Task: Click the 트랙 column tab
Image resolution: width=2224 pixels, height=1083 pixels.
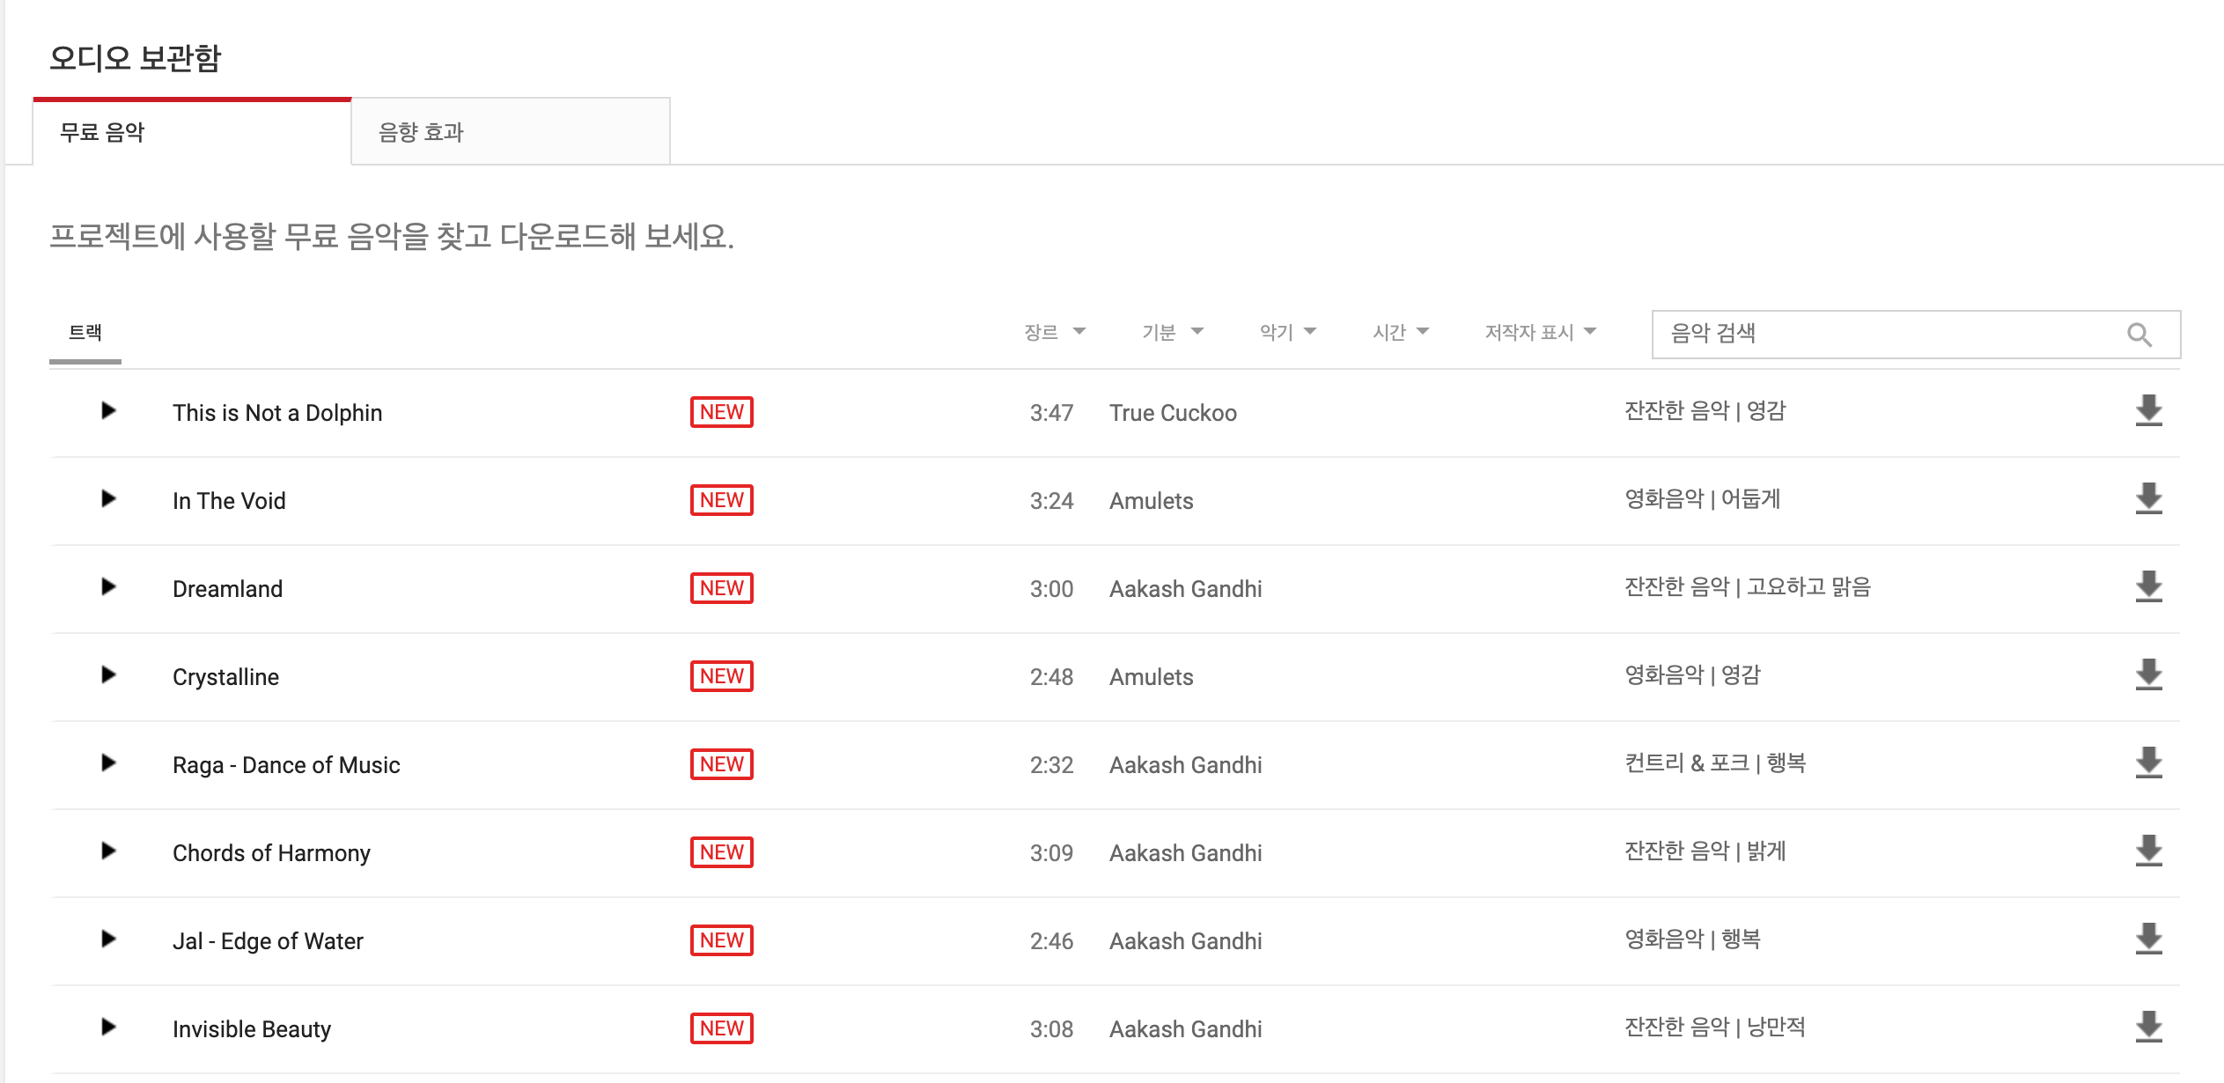Action: coord(85,333)
